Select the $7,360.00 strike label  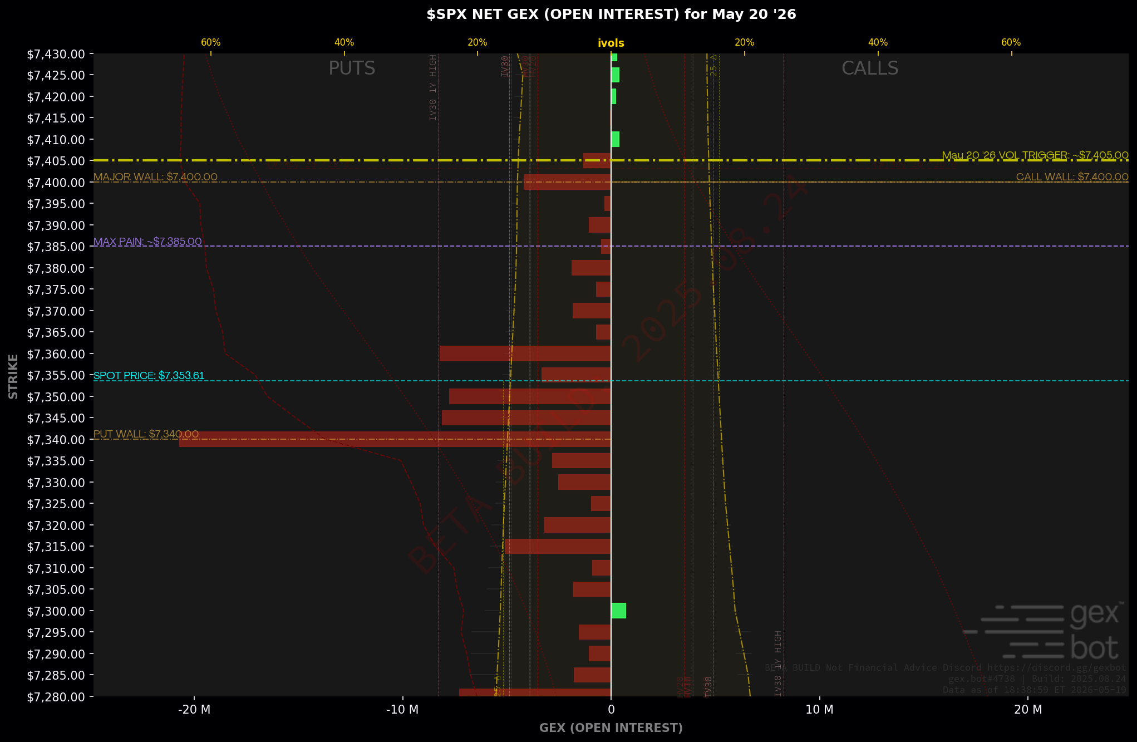click(x=56, y=354)
